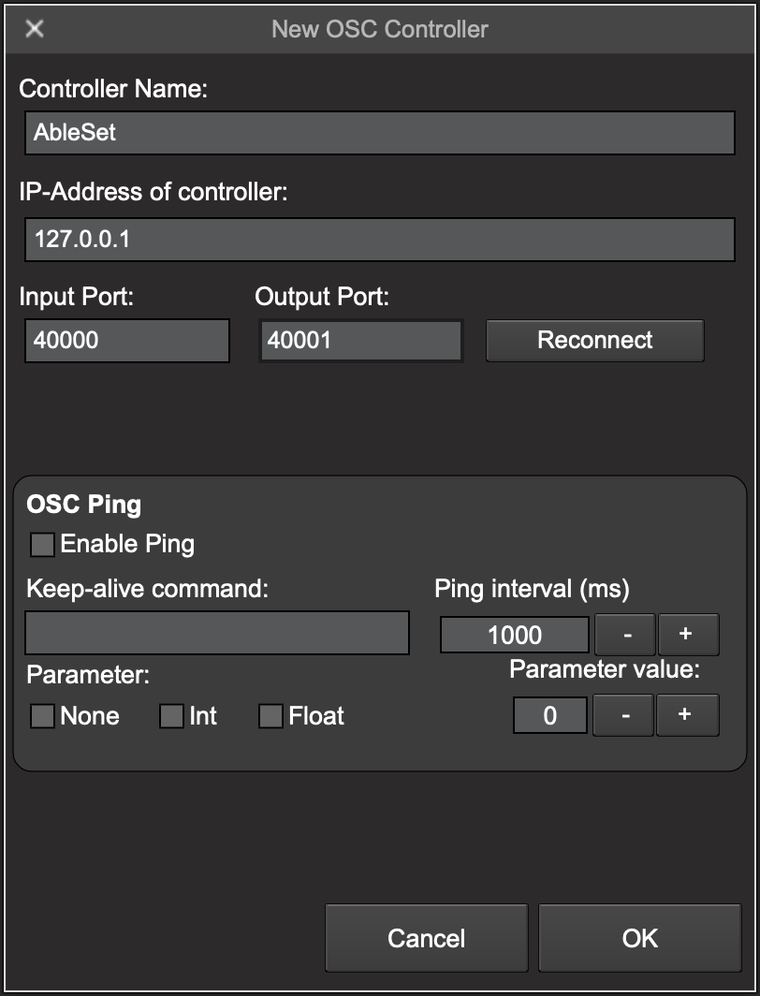
Task: Decrease the Parameter value with minus
Action: click(x=623, y=716)
